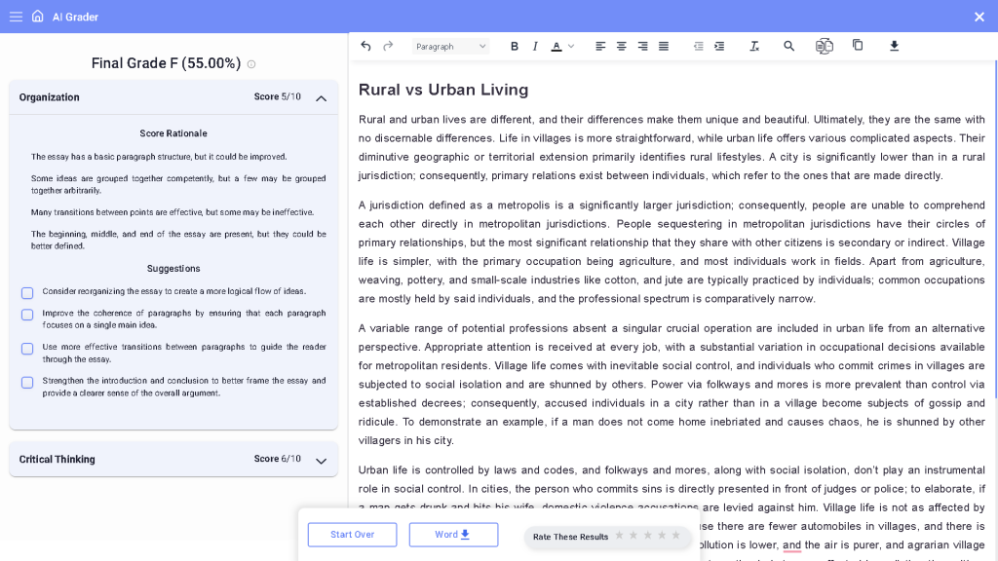
Task: Apply italic formatting
Action: (535, 46)
